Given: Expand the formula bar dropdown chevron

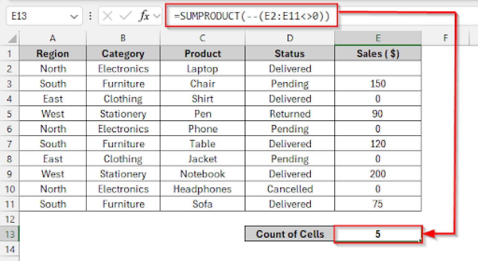Looking at the screenshot, I should 157,16.
